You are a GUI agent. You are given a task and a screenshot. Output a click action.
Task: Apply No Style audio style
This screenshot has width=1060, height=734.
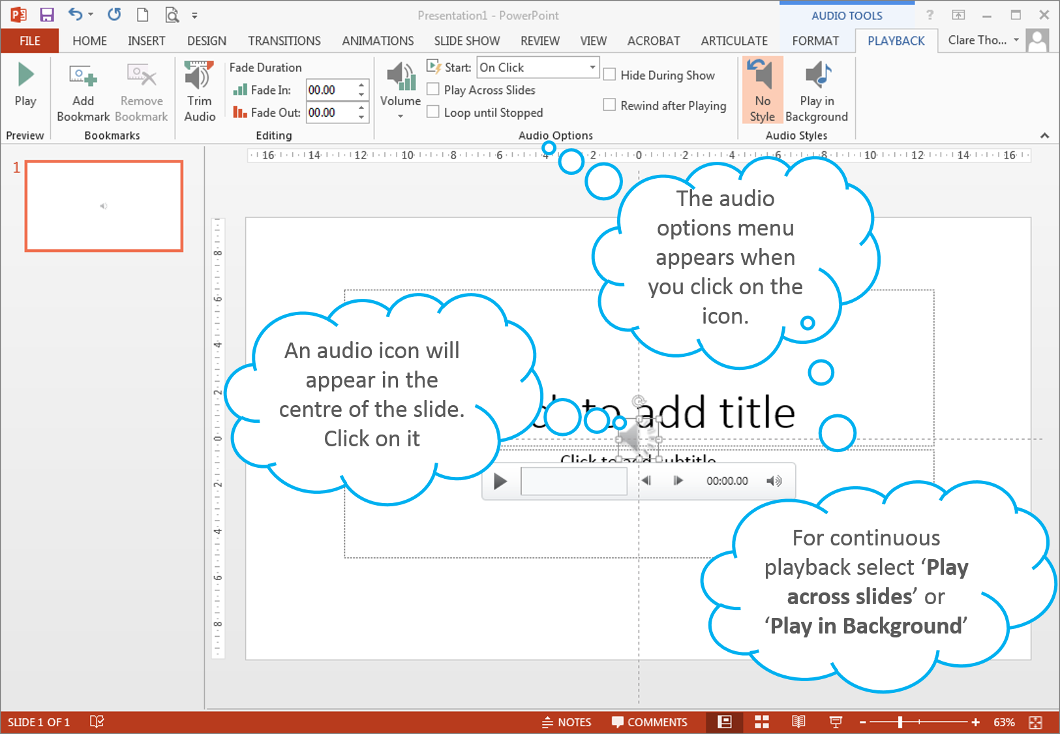tap(762, 91)
